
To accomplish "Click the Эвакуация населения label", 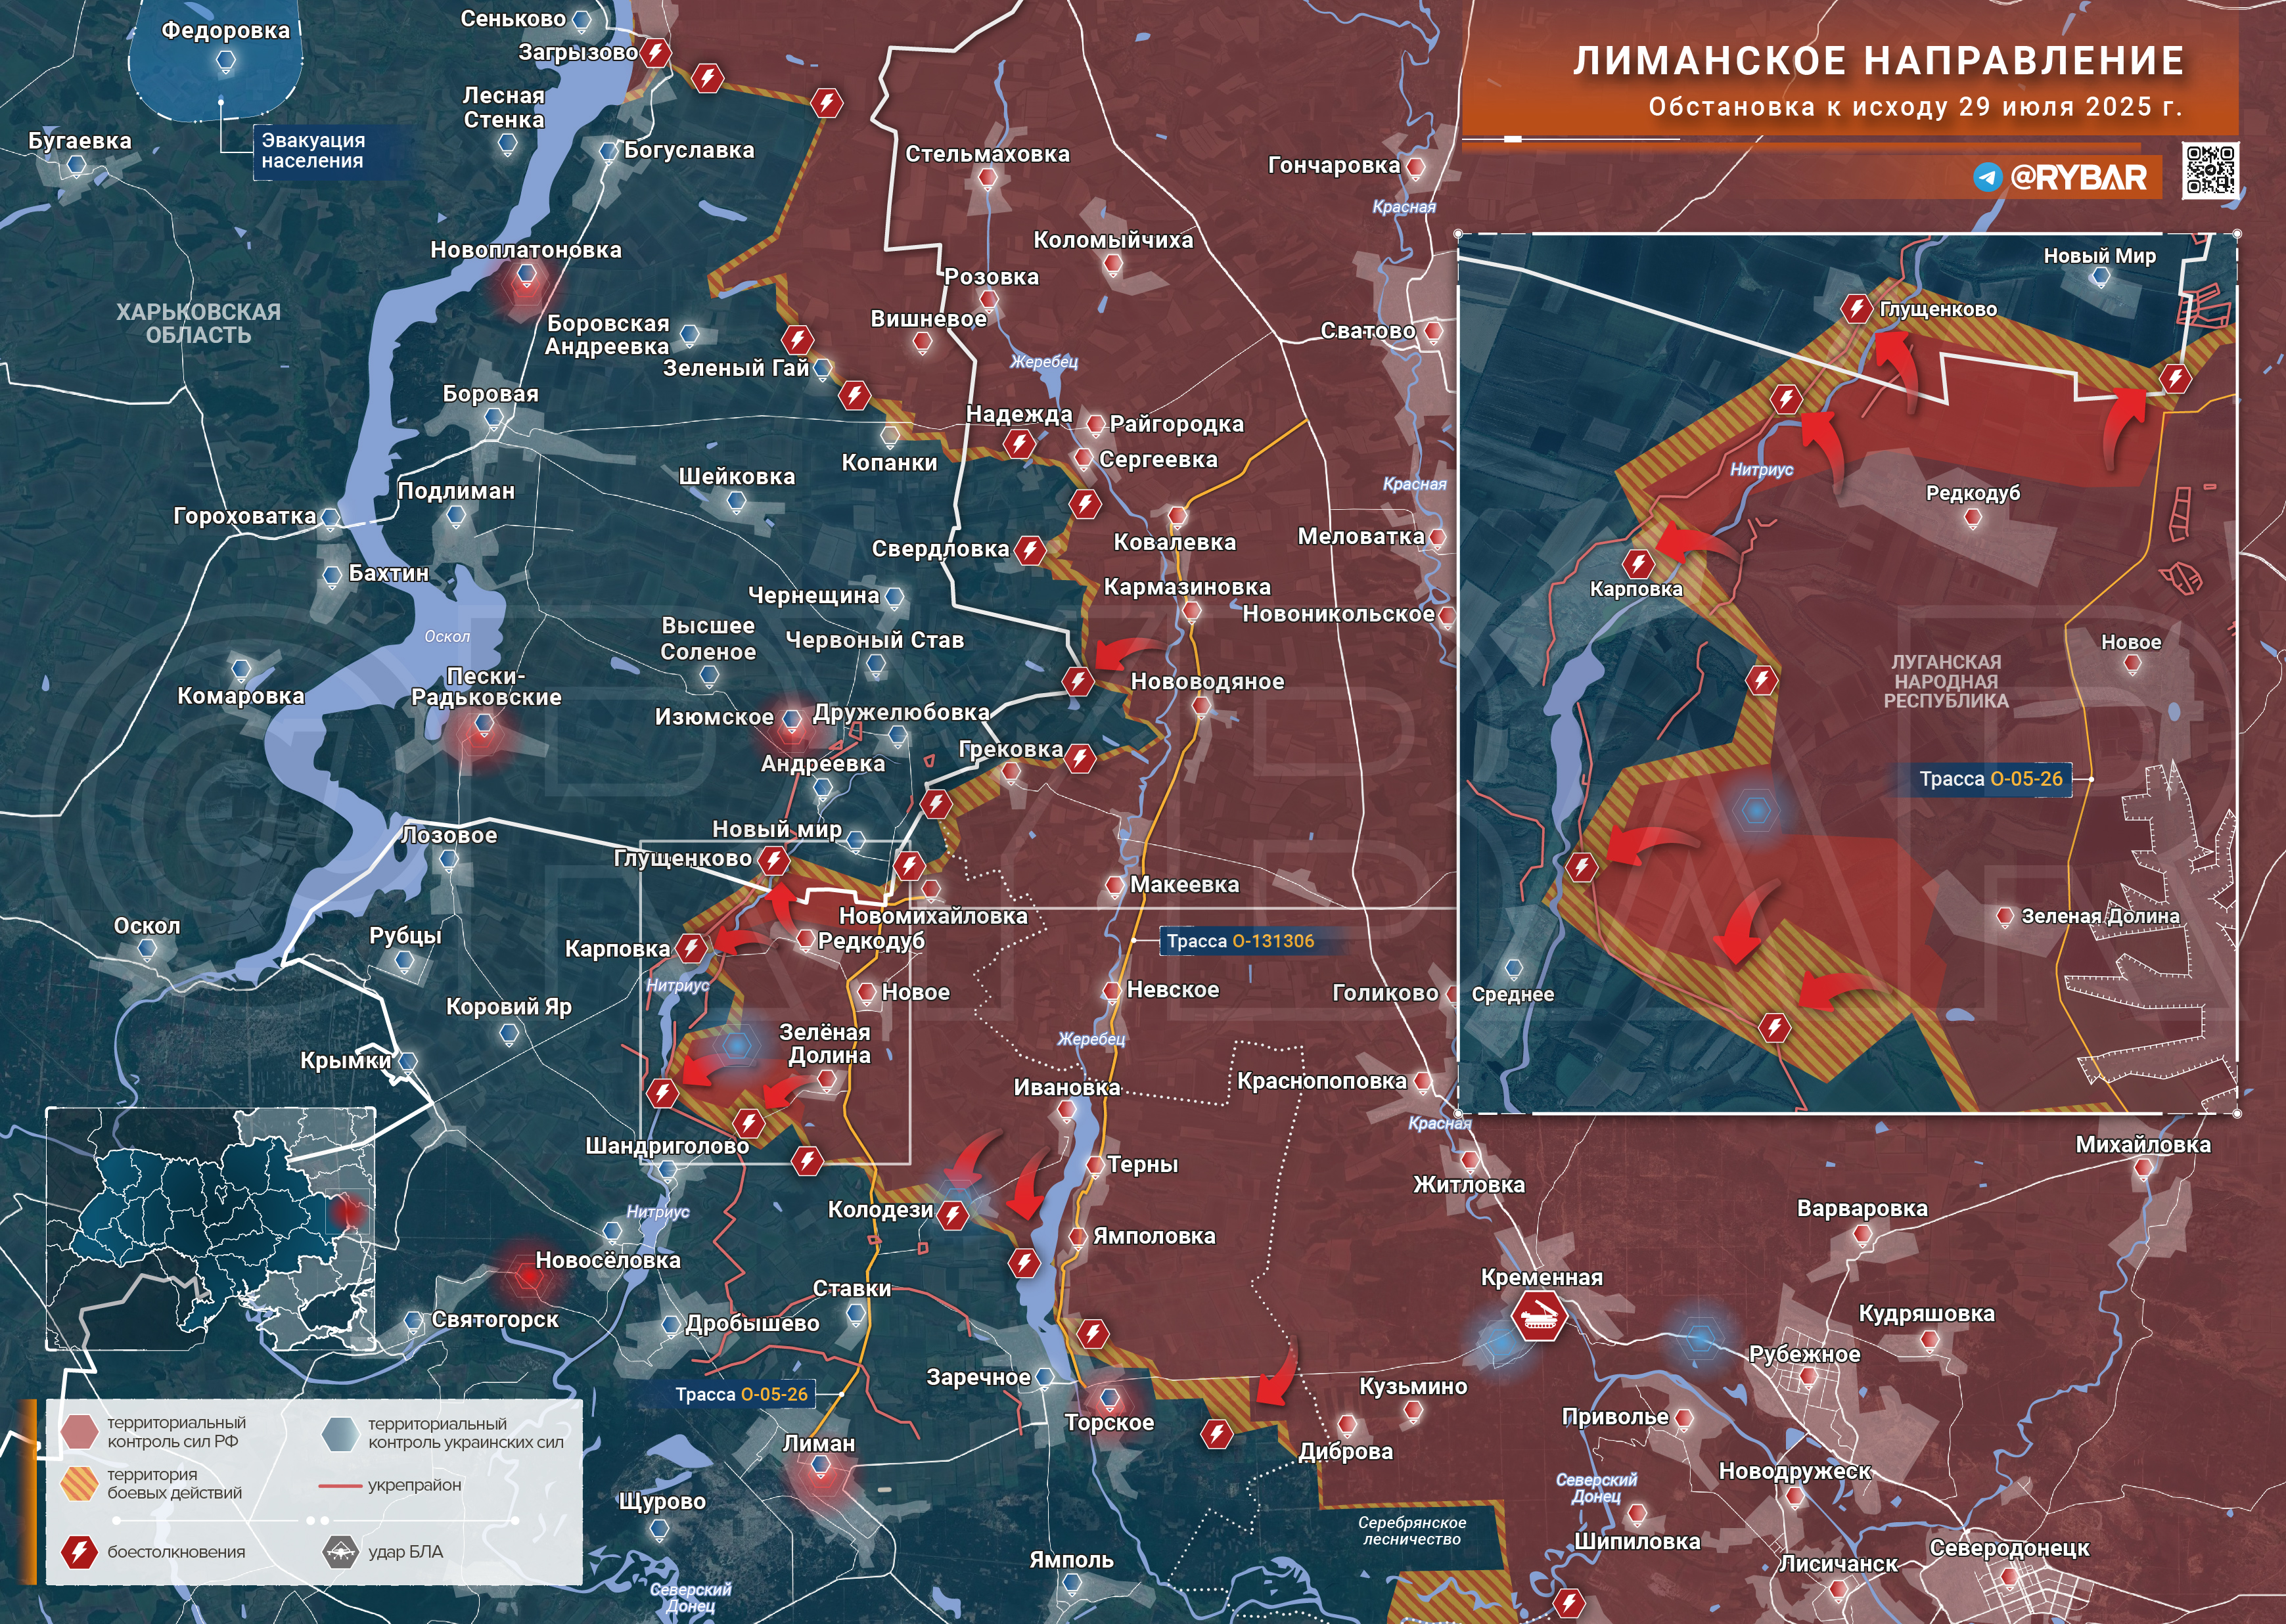I will coord(313,151).
